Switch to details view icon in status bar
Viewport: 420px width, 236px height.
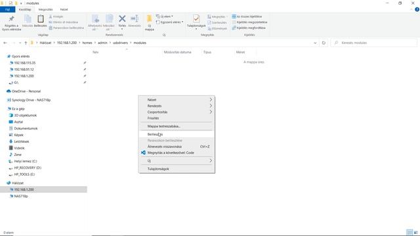click(x=409, y=233)
